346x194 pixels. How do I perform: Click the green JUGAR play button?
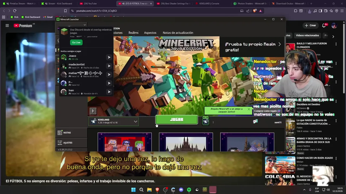tap(177, 120)
